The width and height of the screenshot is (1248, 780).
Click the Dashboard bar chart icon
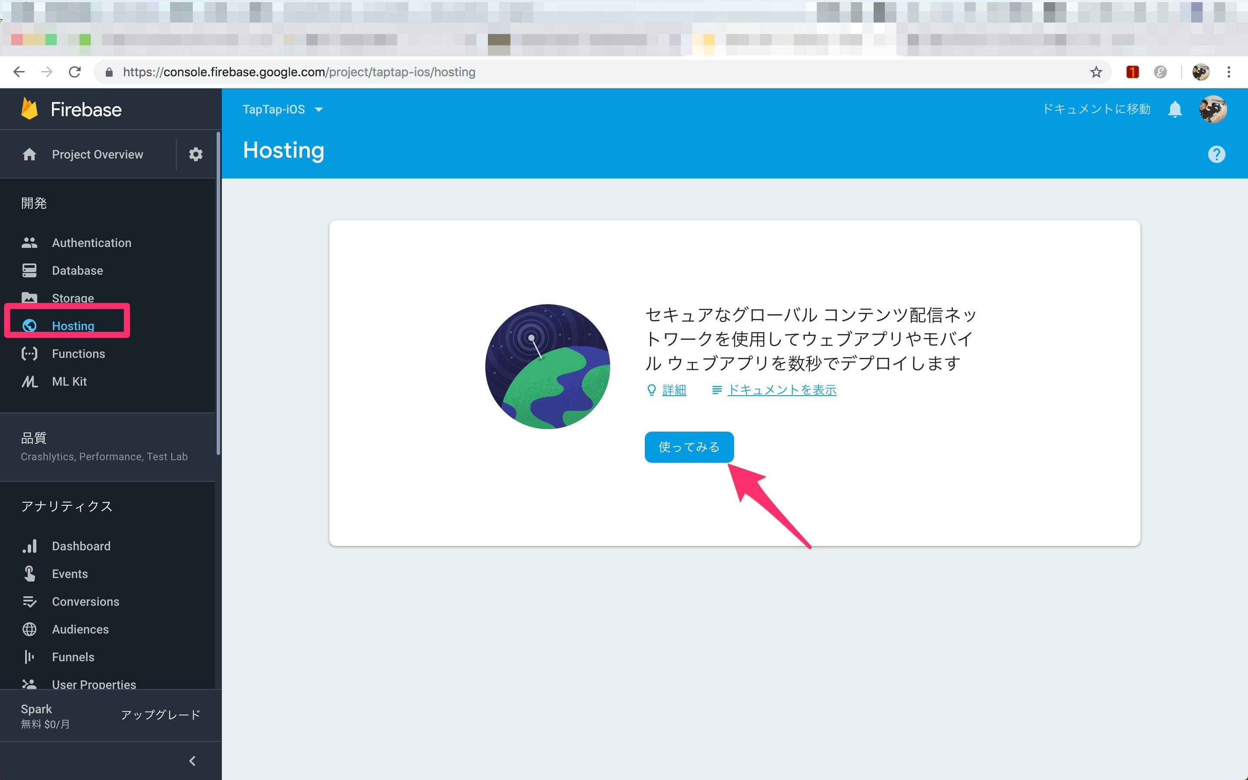[29, 546]
